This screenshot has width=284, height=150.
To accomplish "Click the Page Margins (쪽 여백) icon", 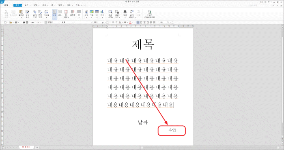I will (66, 12).
